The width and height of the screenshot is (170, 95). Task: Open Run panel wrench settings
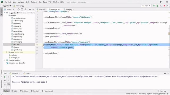point(5,80)
